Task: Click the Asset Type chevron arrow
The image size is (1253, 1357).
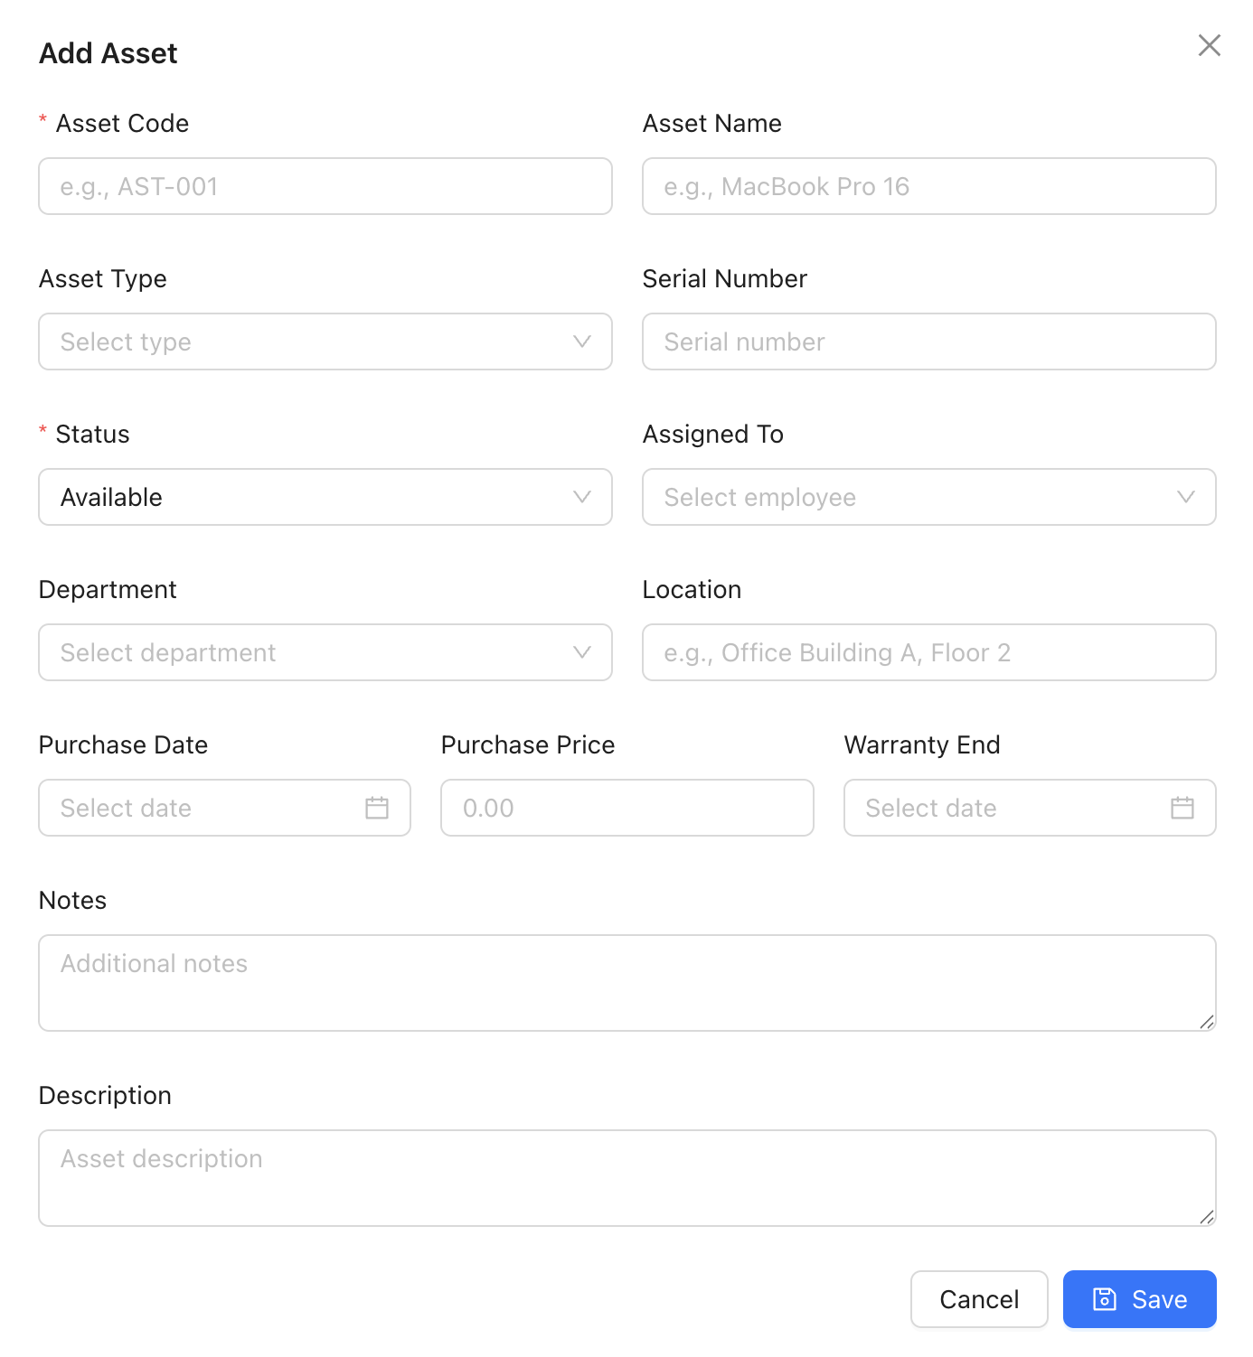Action: click(582, 342)
